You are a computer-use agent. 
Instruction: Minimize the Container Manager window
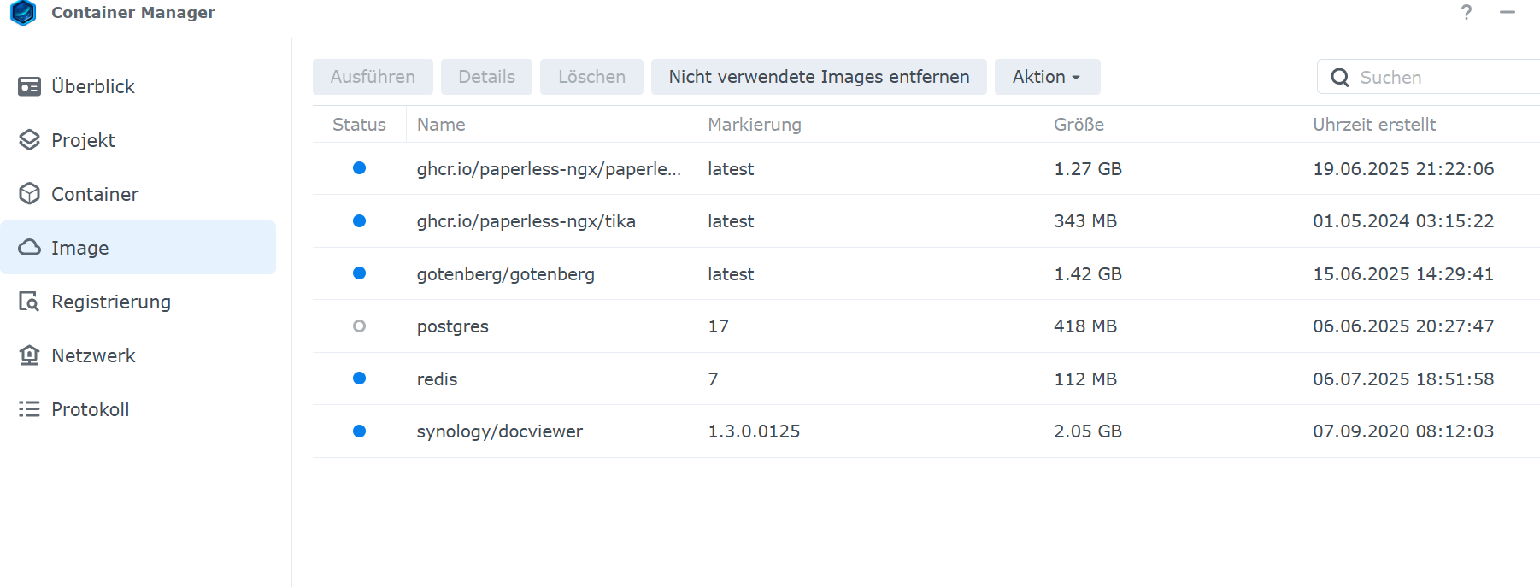[x=1508, y=12]
